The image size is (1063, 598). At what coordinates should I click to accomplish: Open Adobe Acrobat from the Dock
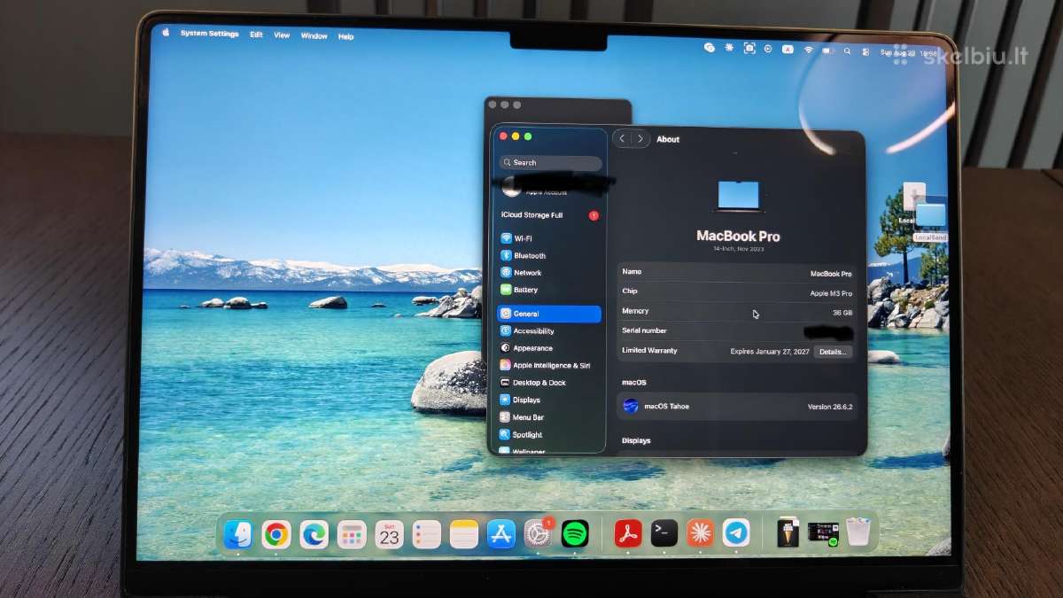click(x=628, y=533)
